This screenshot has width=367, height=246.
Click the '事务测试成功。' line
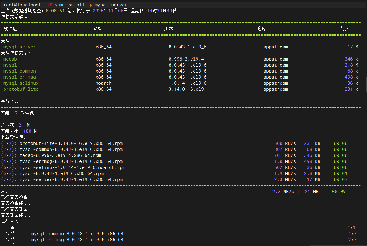[16, 216]
